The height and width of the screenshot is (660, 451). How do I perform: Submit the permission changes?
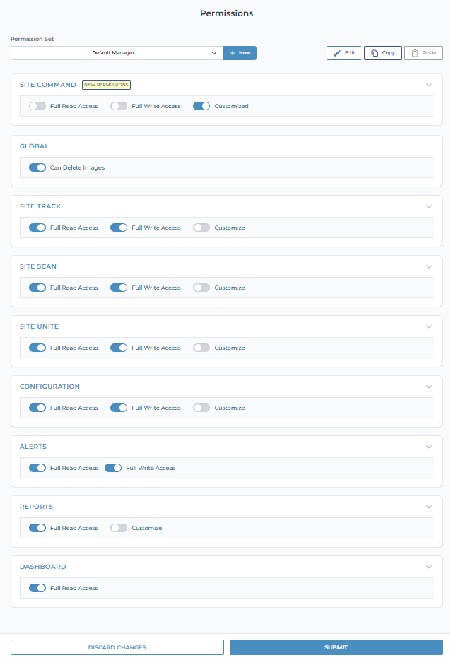[x=336, y=647]
